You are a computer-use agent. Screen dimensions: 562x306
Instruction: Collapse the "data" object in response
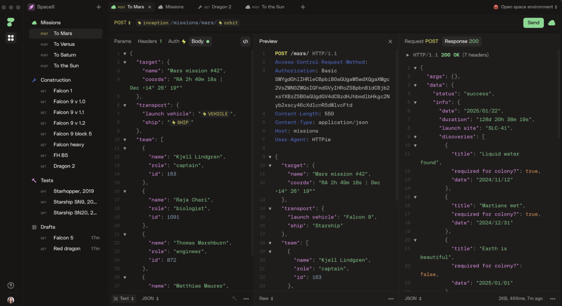415,85
